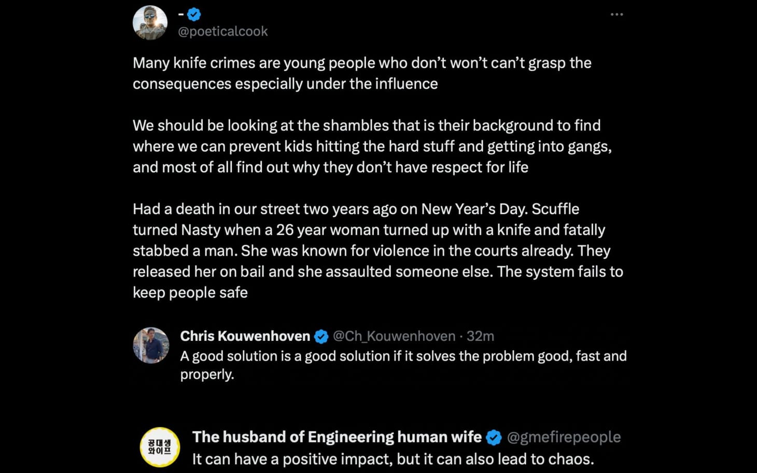Open the reply "It can have a positive impact"
This screenshot has height=473, width=757.
point(392,460)
